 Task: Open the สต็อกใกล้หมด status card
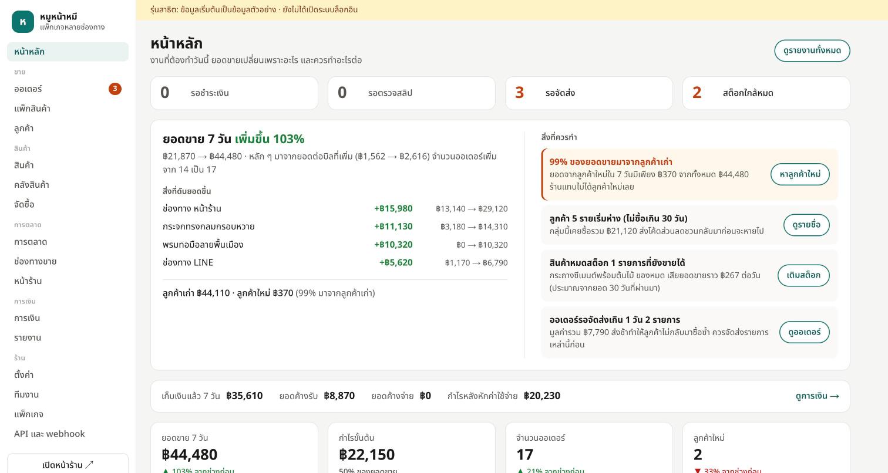coord(766,93)
